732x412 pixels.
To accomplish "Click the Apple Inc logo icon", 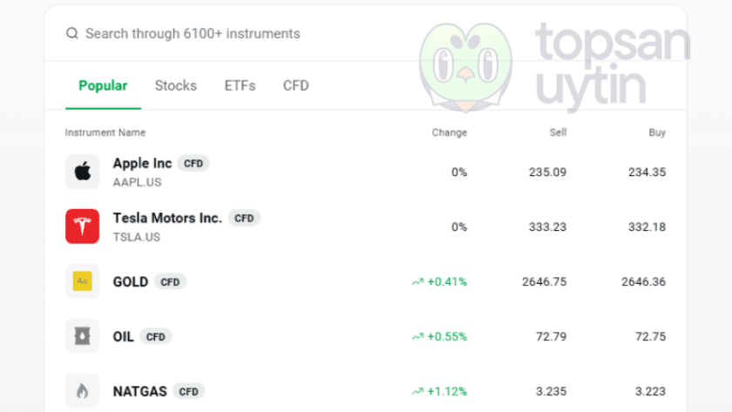I will tap(83, 172).
